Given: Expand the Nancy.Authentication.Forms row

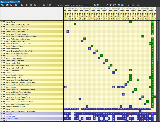Looking at the screenshot, I should click(1, 107).
